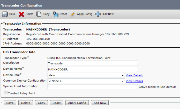Click the Description text field
Screen dimensions: 180x109
[92, 63]
